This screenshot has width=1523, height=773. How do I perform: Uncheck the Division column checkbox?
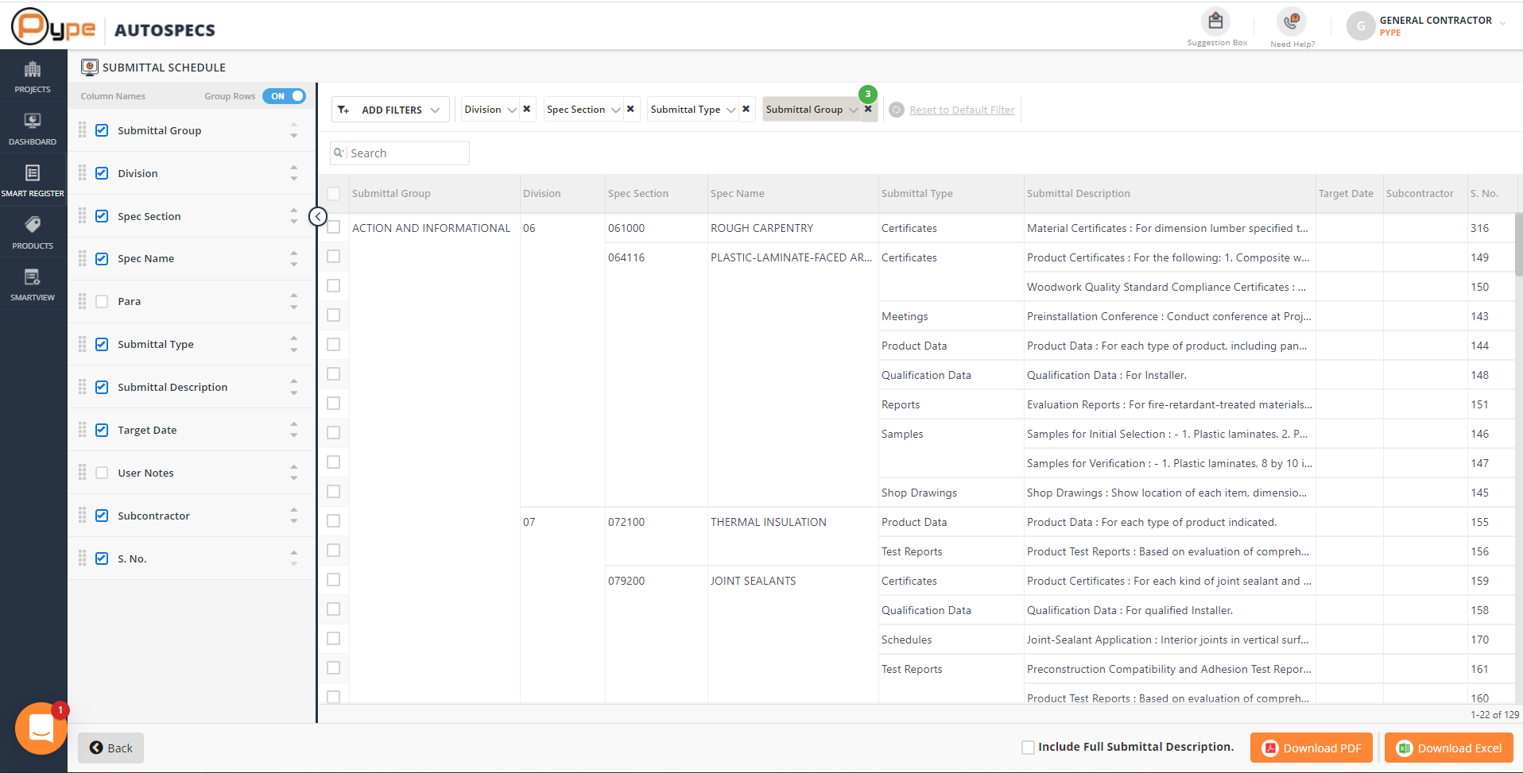click(102, 173)
